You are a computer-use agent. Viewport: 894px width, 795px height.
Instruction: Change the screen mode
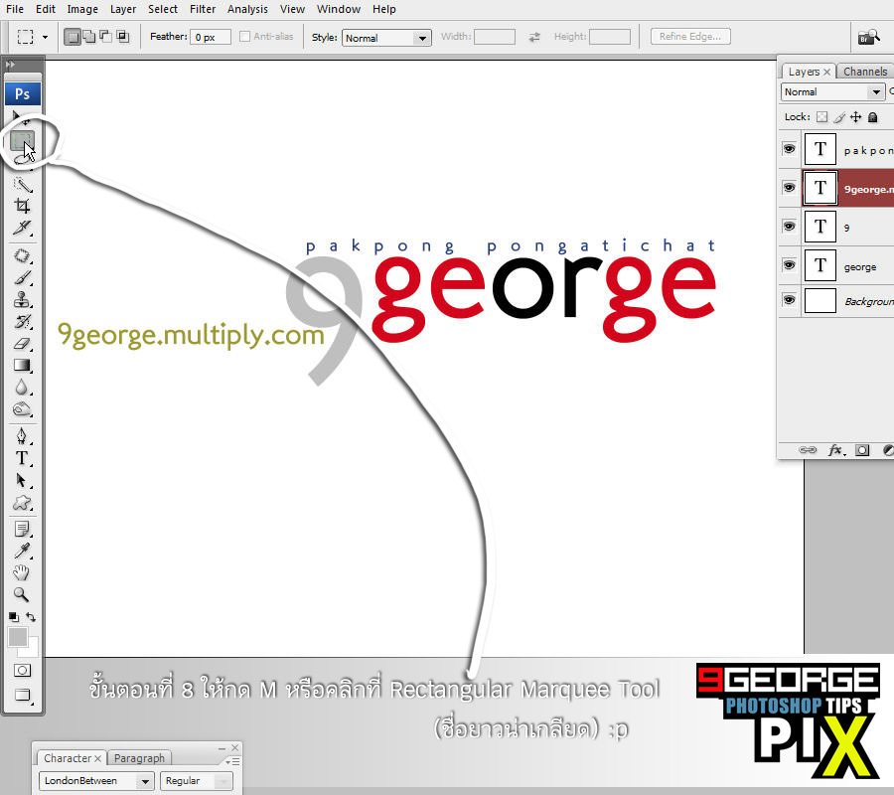point(22,695)
